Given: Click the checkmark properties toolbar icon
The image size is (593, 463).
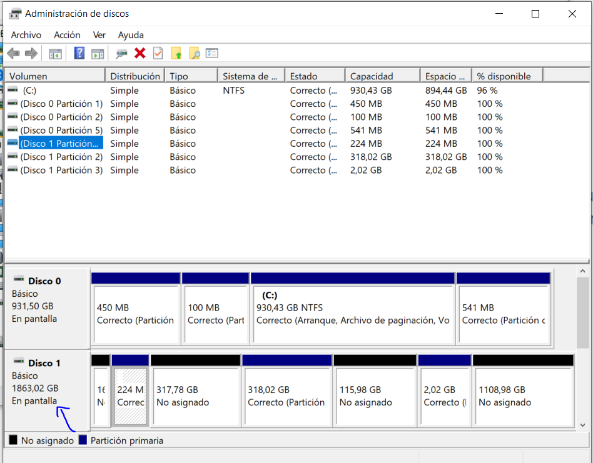Looking at the screenshot, I should (x=158, y=53).
